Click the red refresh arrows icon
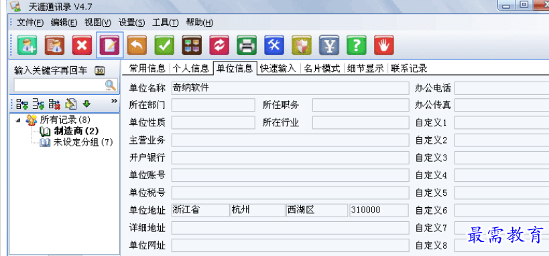 tap(219, 45)
